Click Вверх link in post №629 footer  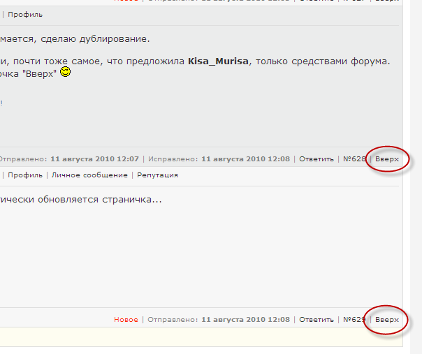pyautogui.click(x=387, y=320)
